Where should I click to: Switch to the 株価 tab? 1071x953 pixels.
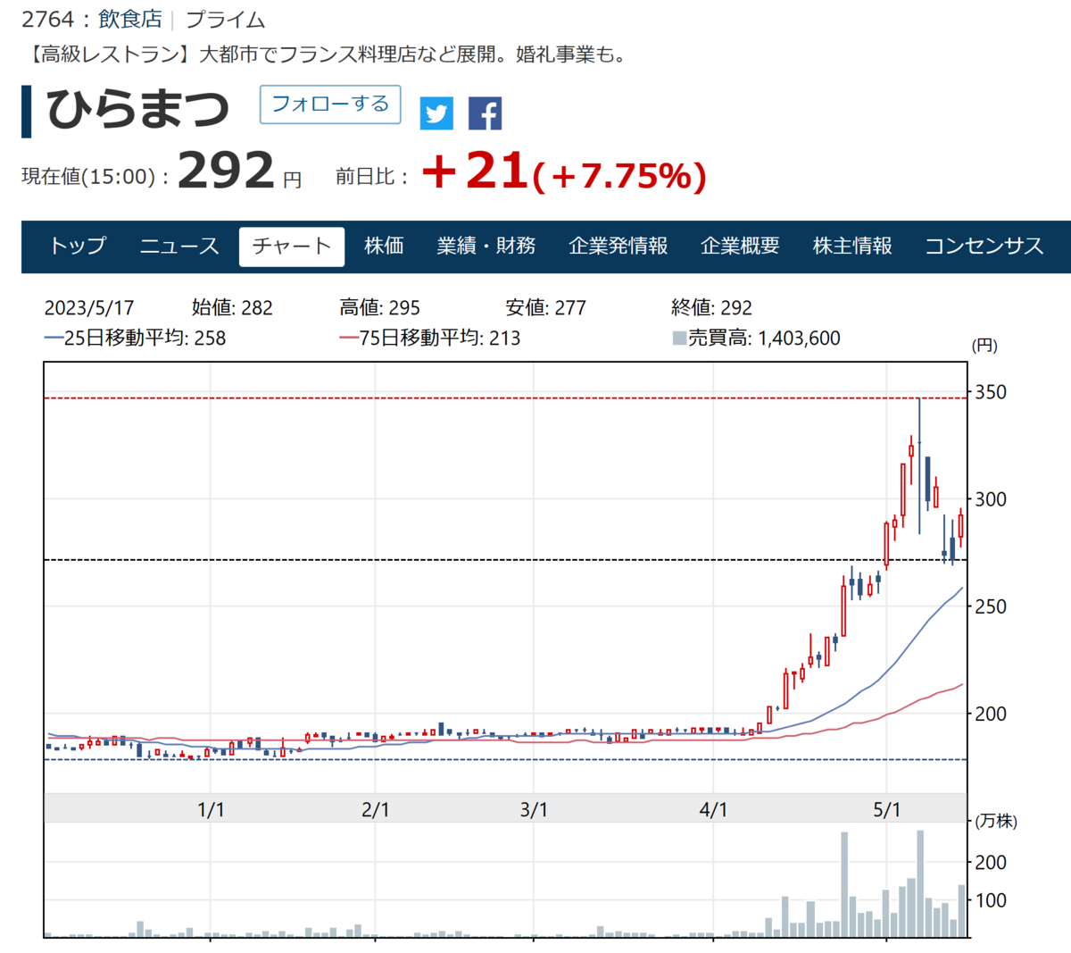coord(385,246)
